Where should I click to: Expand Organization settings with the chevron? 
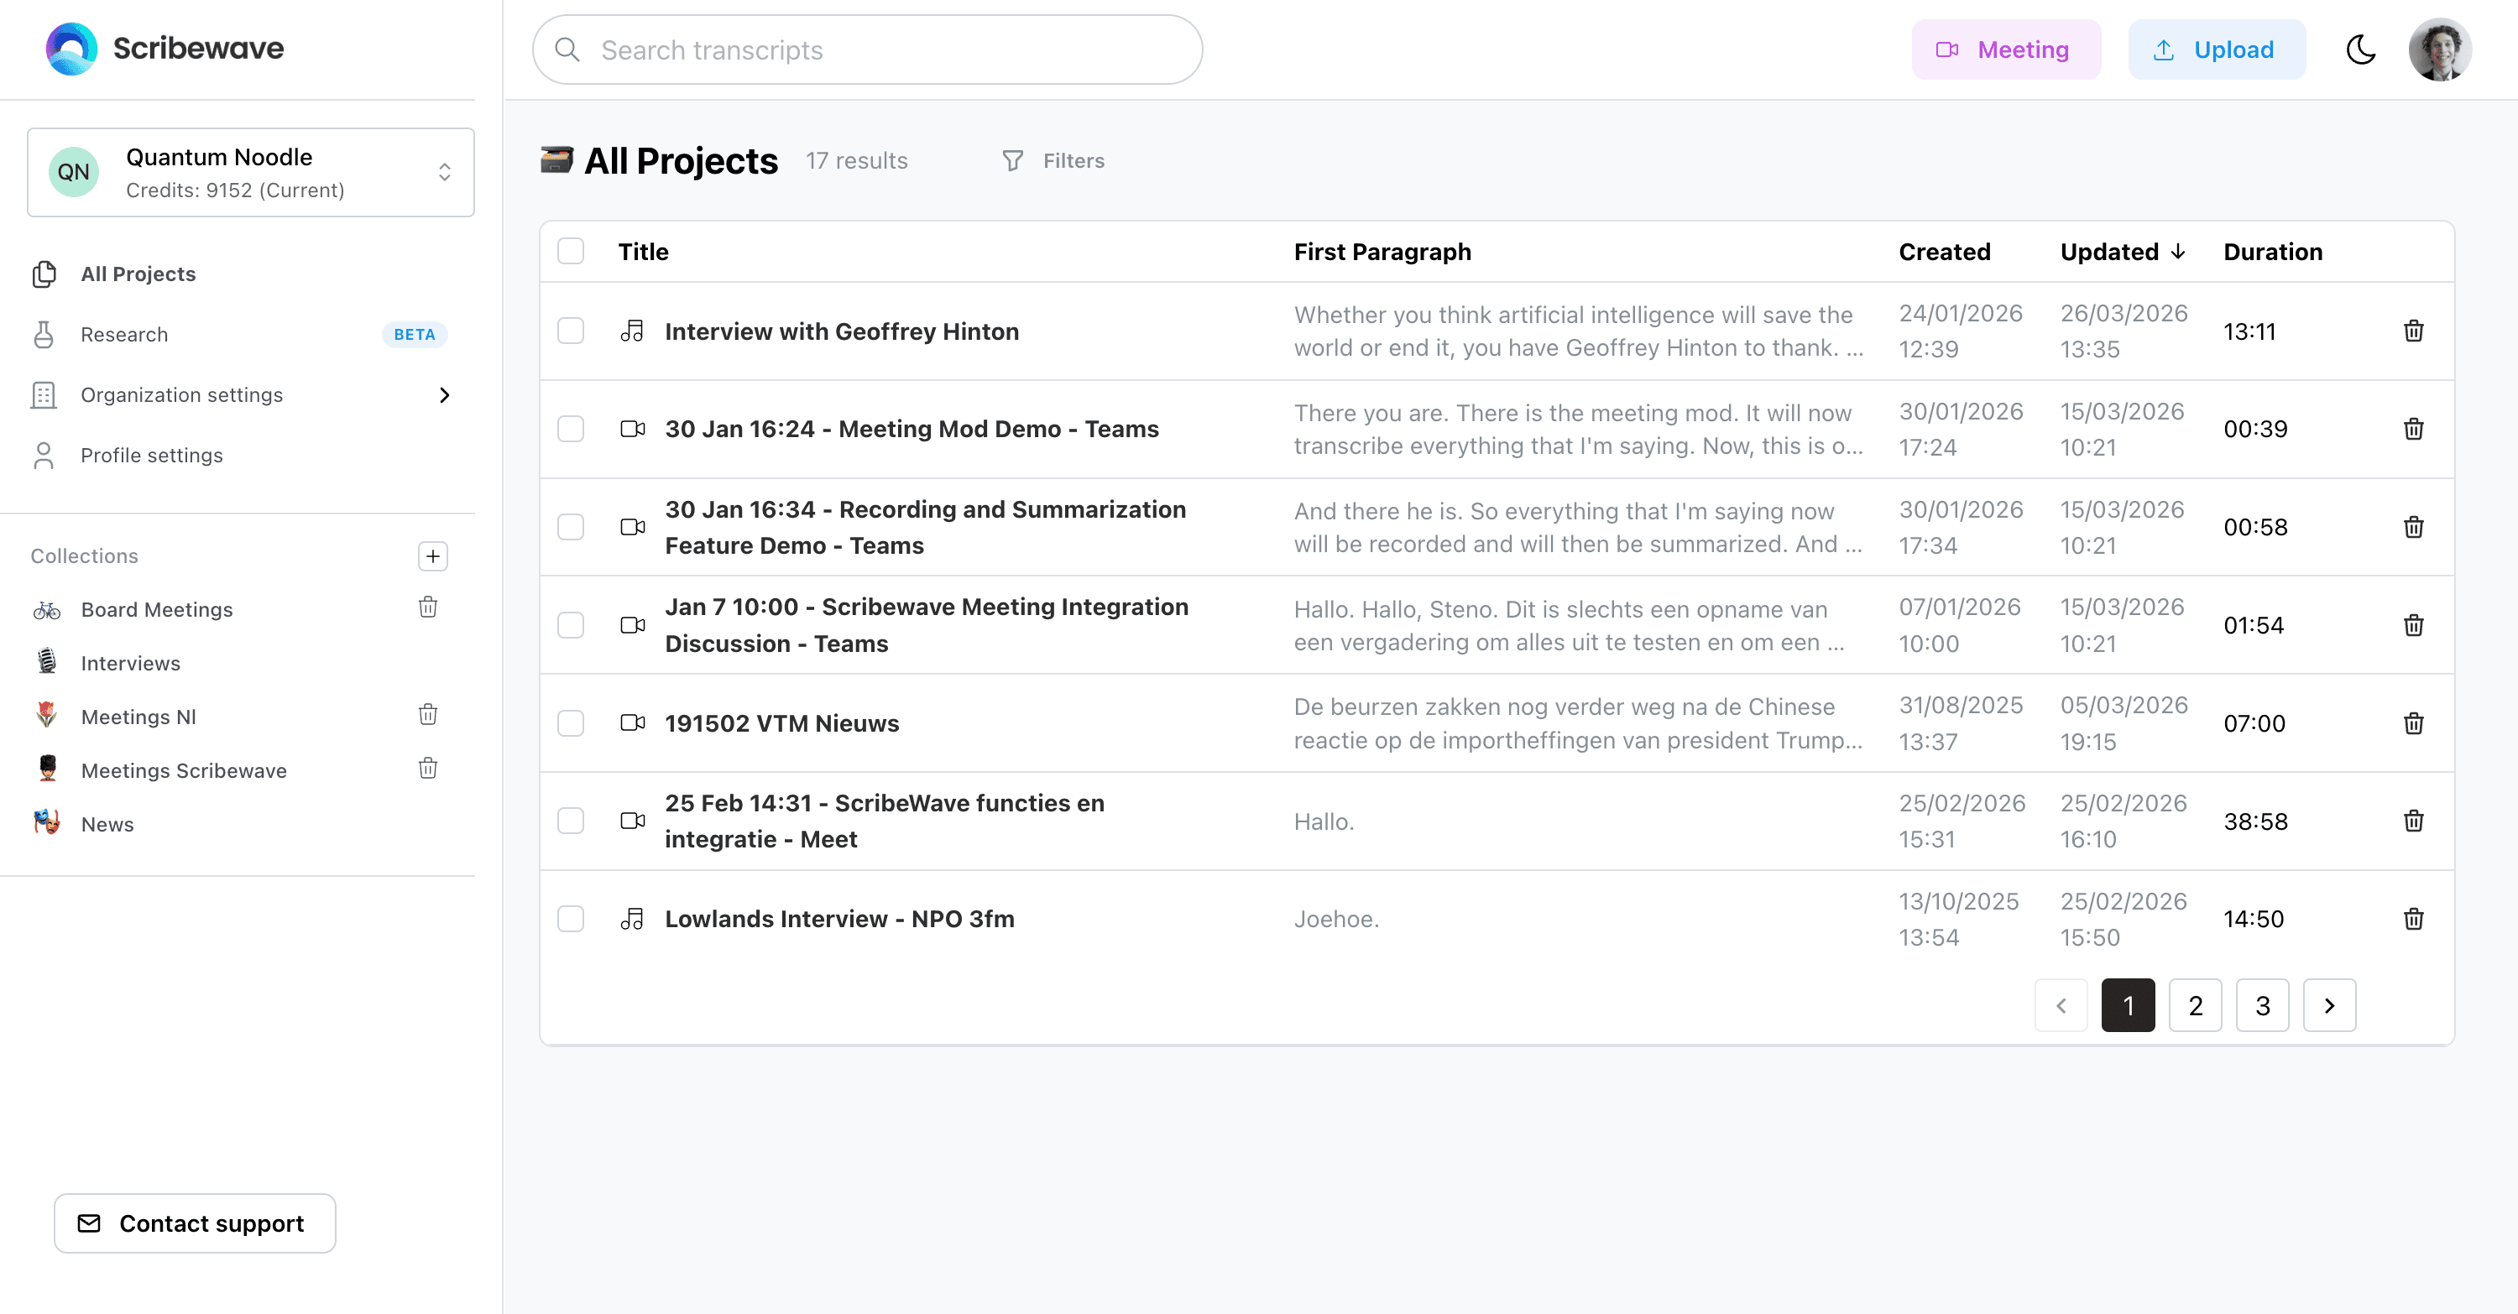[445, 394]
